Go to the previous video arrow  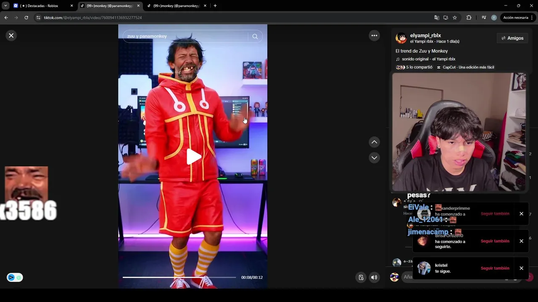(374, 142)
